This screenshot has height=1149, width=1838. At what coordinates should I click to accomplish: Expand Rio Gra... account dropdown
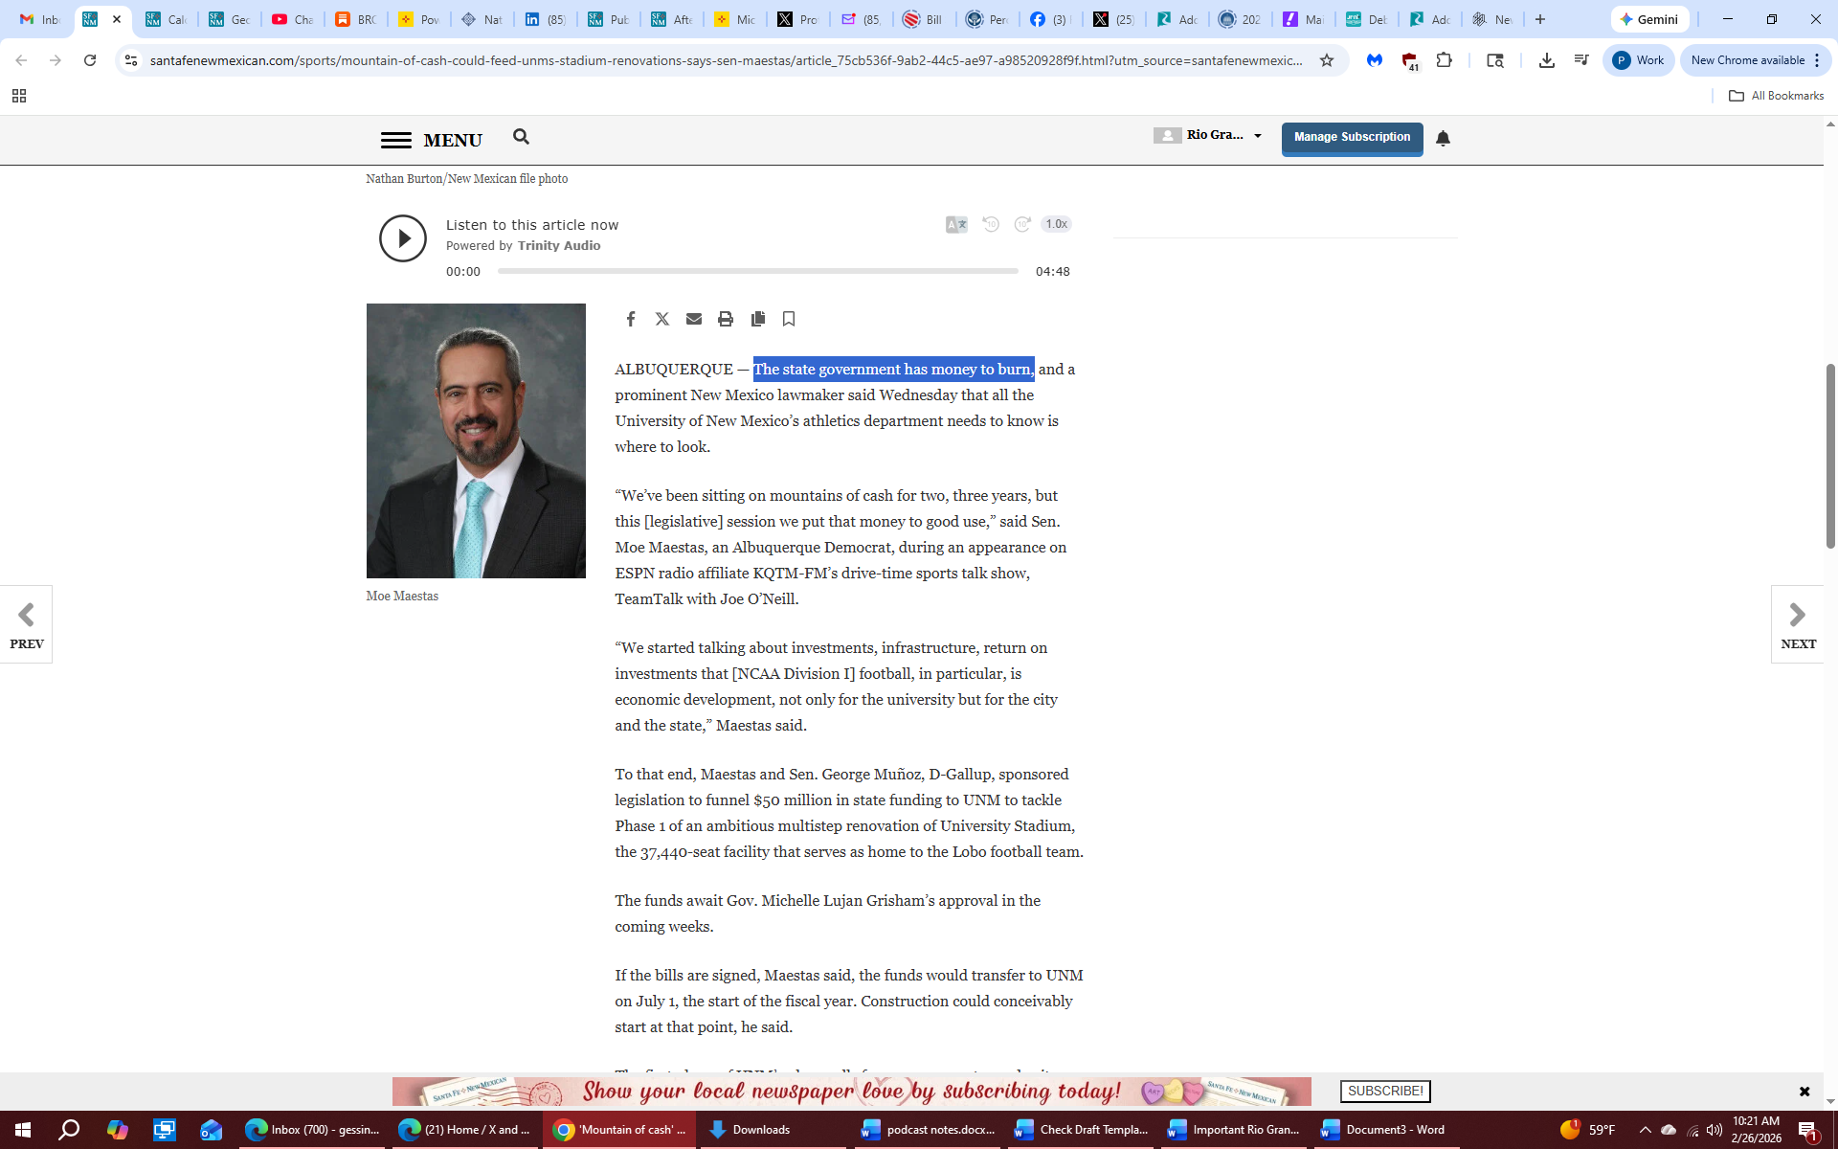point(1258,136)
